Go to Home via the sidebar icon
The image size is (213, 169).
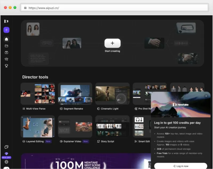click(x=6, y=39)
